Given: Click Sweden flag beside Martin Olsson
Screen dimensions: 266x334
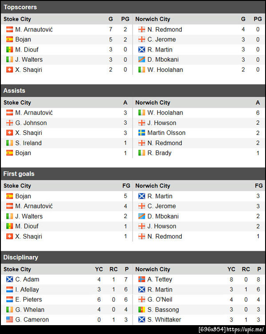Looking at the screenshot, I should [141, 133].
